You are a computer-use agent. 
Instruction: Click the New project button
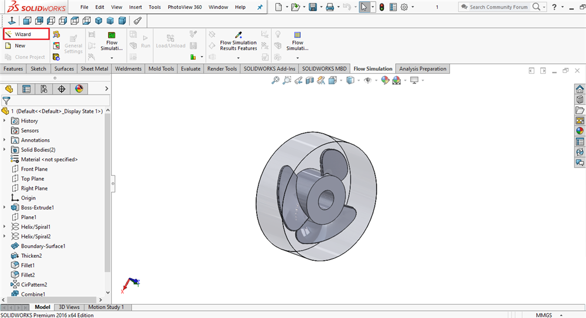pyautogui.click(x=20, y=46)
